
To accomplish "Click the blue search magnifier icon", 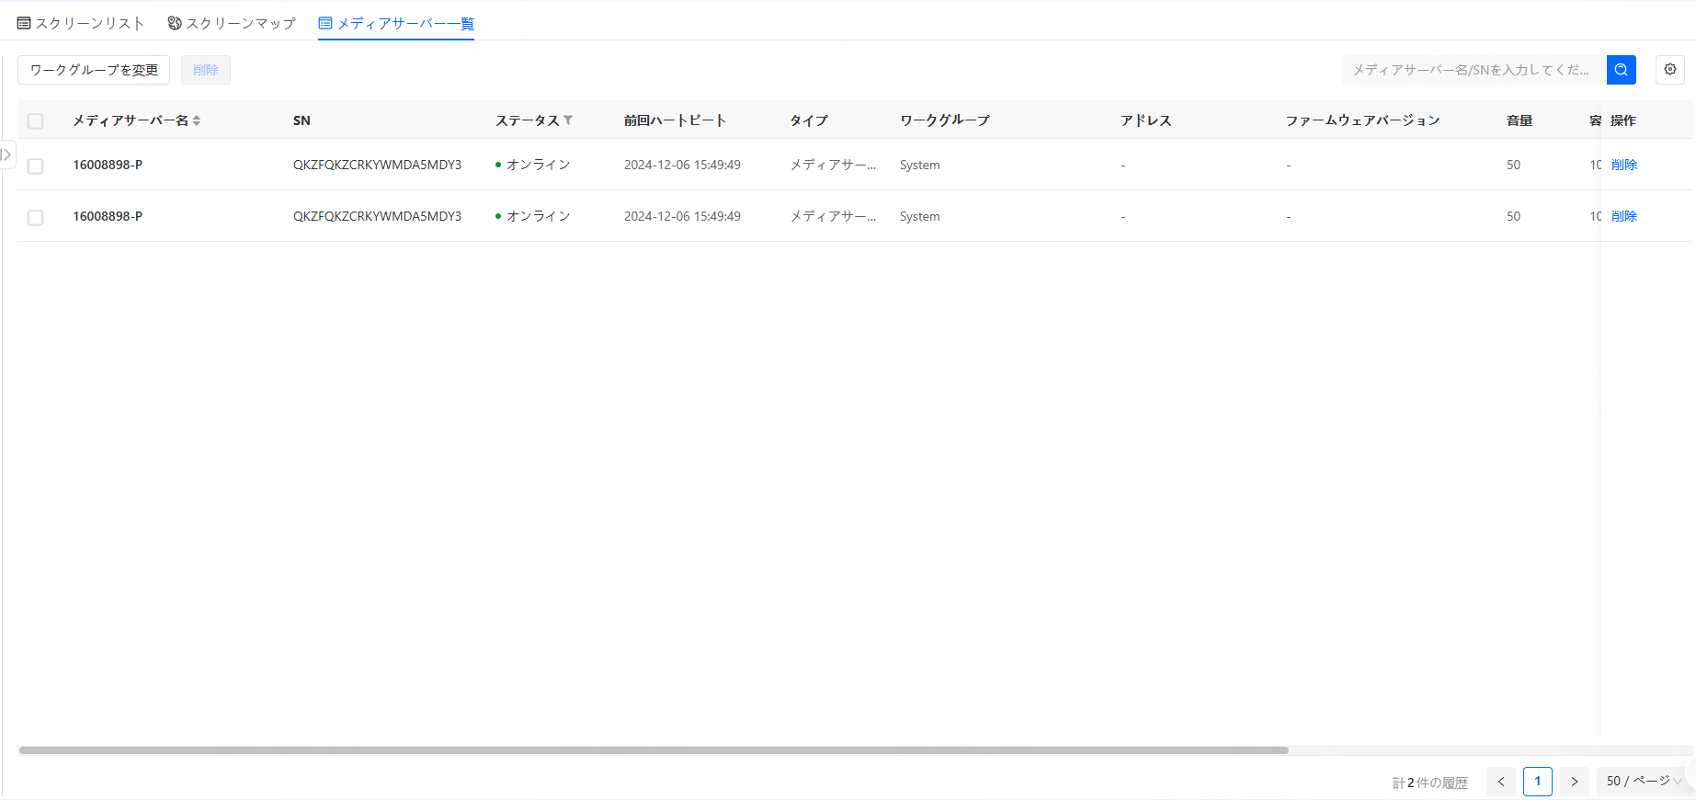I will click(x=1621, y=70).
